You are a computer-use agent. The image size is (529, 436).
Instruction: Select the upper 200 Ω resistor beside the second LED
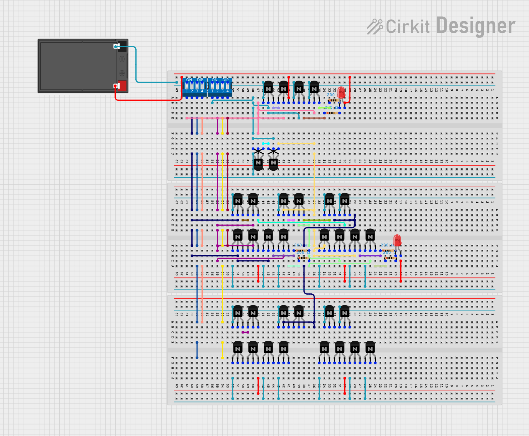388,251
